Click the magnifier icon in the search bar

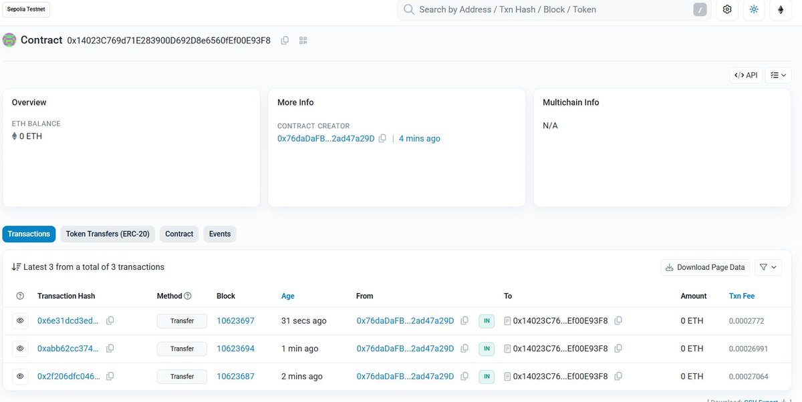click(x=409, y=9)
